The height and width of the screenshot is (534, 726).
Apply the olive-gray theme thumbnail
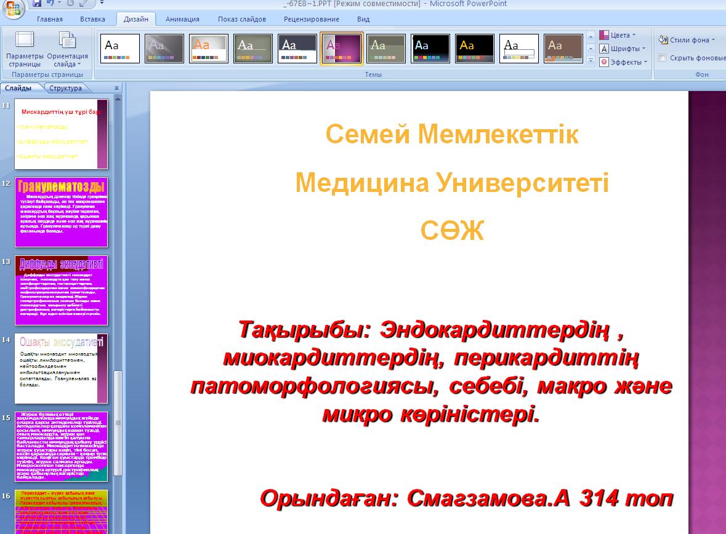pyautogui.click(x=253, y=48)
